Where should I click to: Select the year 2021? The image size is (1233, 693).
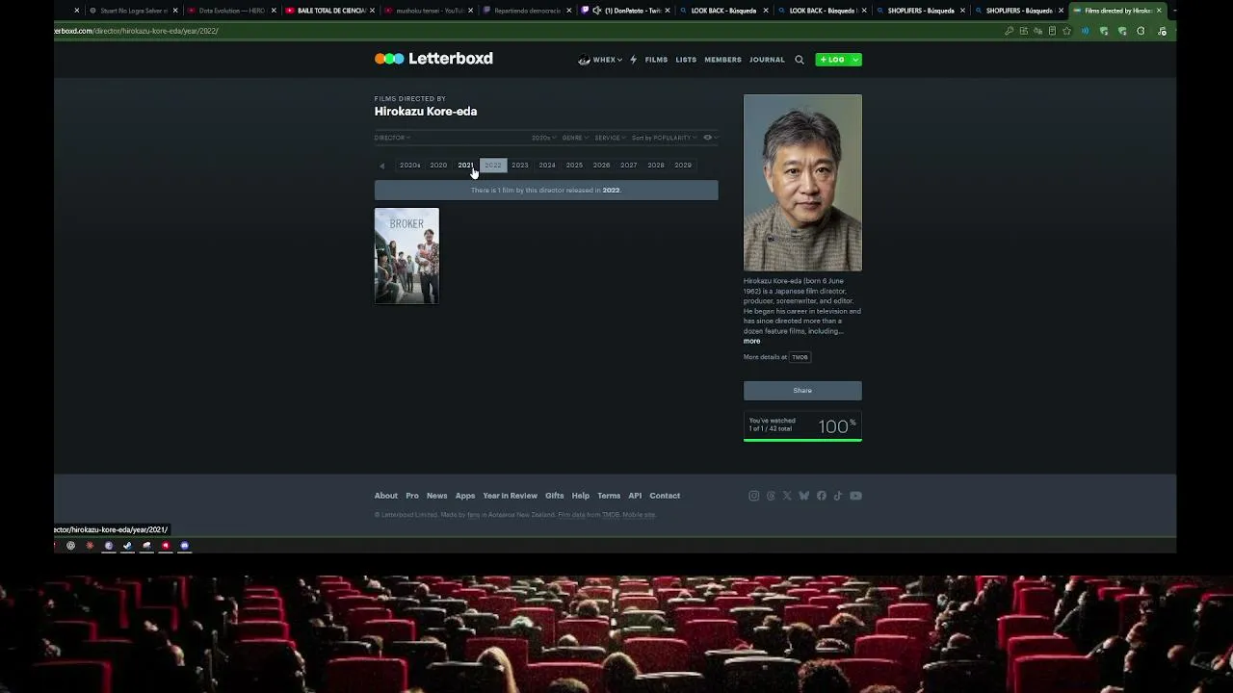point(465,166)
